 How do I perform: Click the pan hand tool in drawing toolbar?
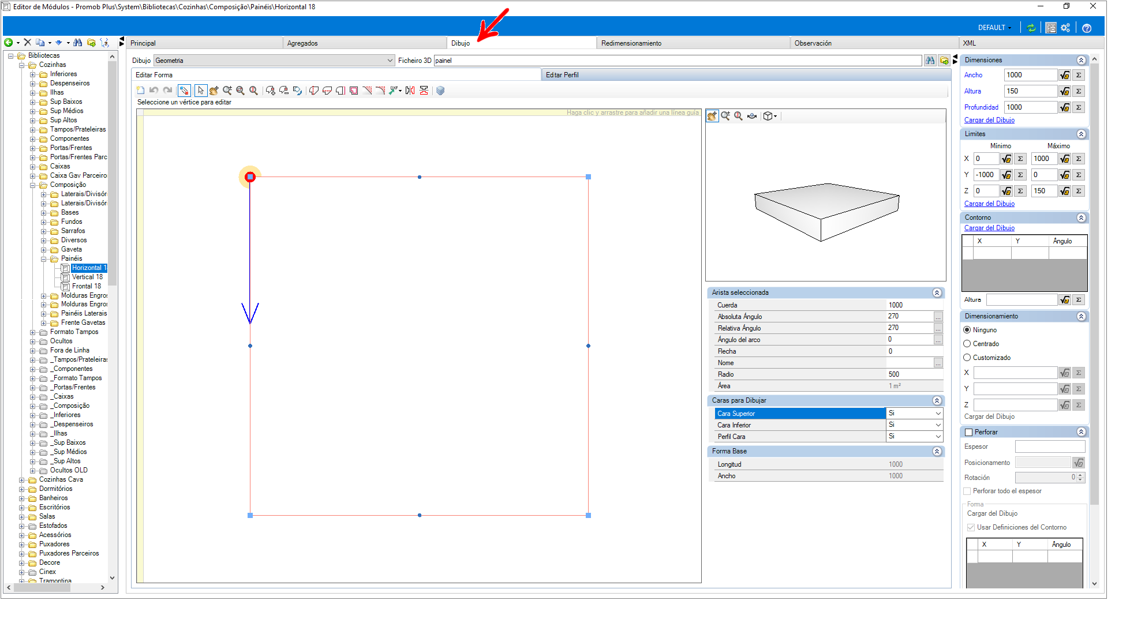[x=214, y=91]
